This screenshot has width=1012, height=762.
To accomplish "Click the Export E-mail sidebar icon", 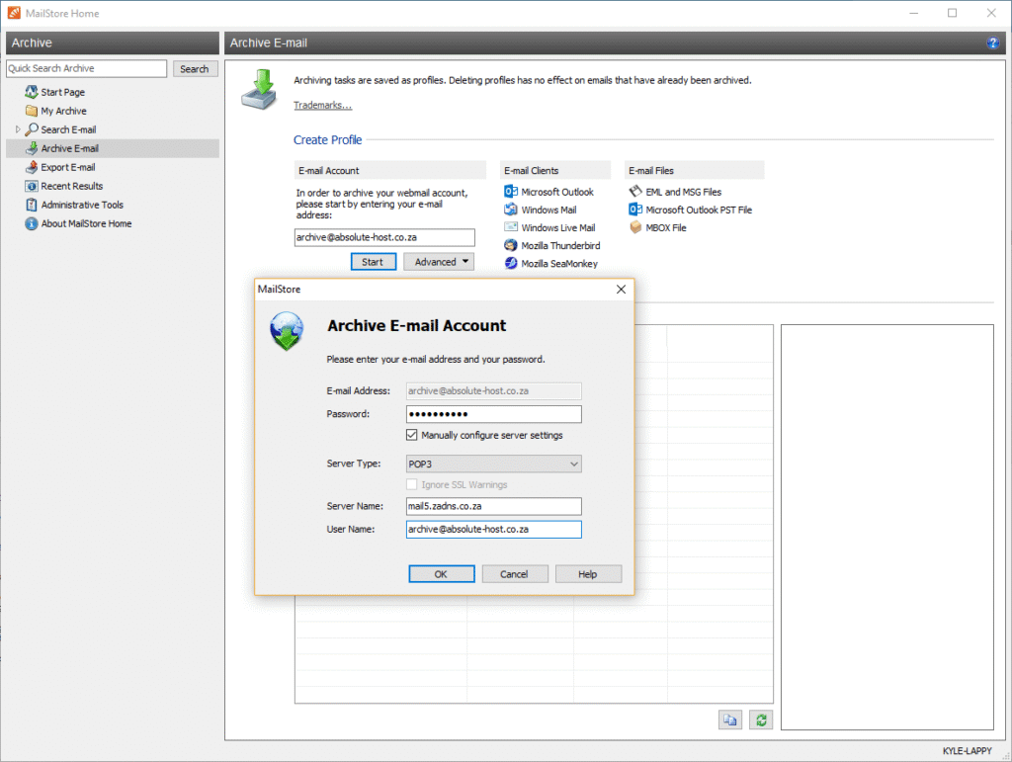I will coord(31,166).
